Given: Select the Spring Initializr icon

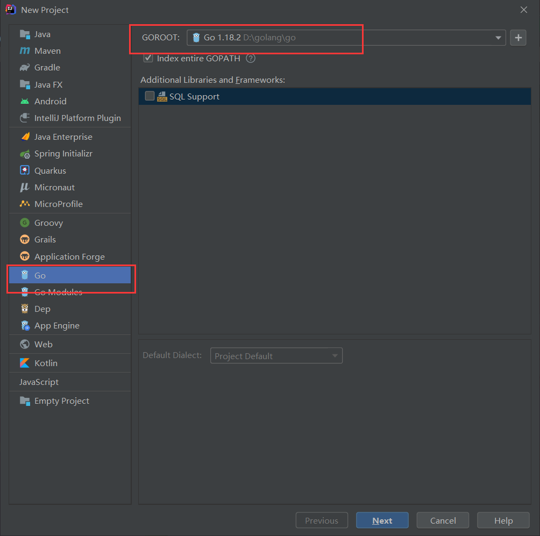Looking at the screenshot, I should [x=25, y=154].
